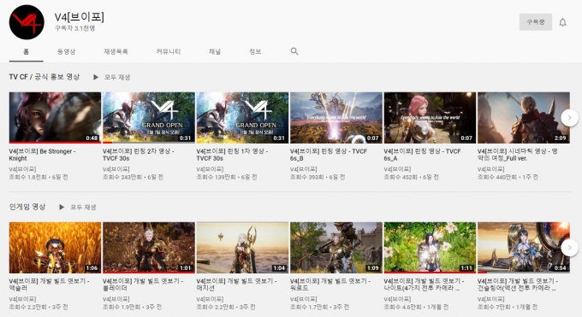Click the notification bell icon
Screen dimensions: 582x317
[562, 22]
